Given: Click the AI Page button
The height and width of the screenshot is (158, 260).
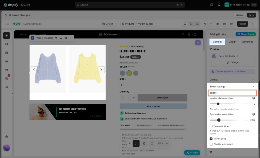Looking at the screenshot, I should [x=192, y=153].
